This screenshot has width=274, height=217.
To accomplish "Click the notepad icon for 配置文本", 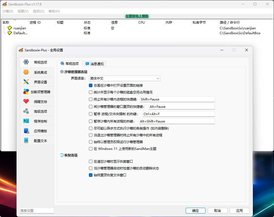I will tap(26, 140).
